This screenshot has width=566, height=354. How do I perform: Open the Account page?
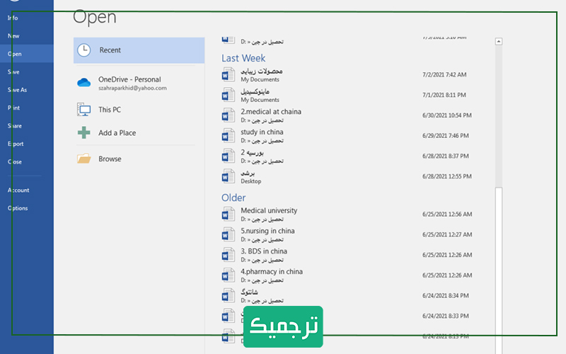(x=18, y=190)
